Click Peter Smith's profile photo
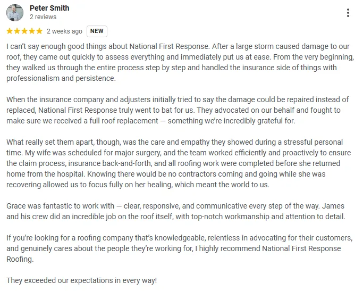Screen dimensions: 363x291 (x=15, y=13)
